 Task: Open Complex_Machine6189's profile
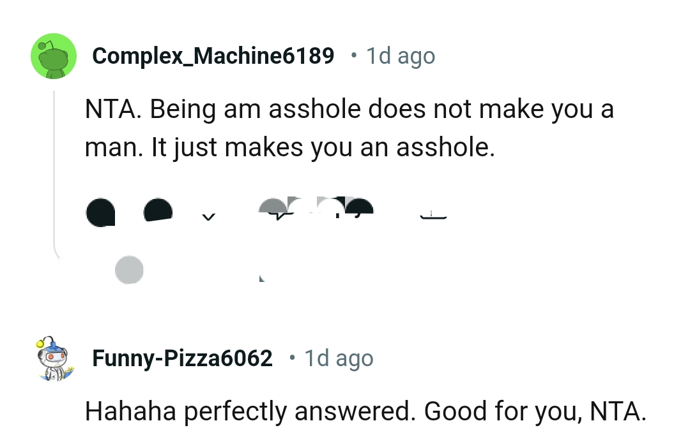(x=213, y=56)
